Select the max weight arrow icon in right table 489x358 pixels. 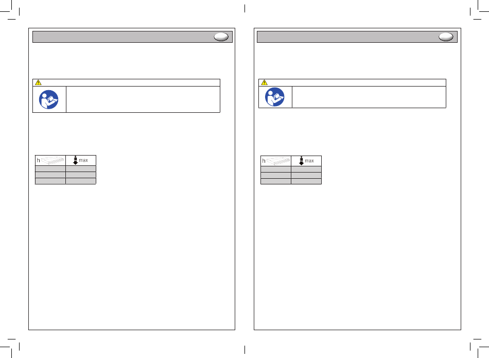[301, 161]
